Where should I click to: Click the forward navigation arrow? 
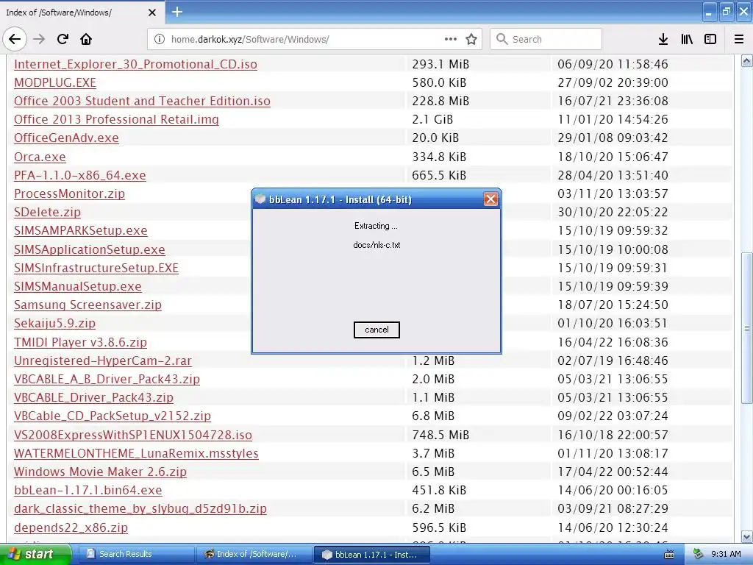pyautogui.click(x=40, y=39)
